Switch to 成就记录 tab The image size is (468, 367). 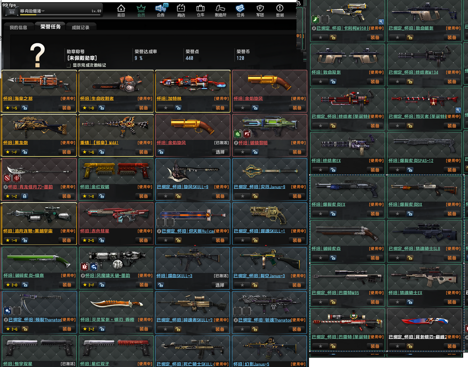pos(81,27)
